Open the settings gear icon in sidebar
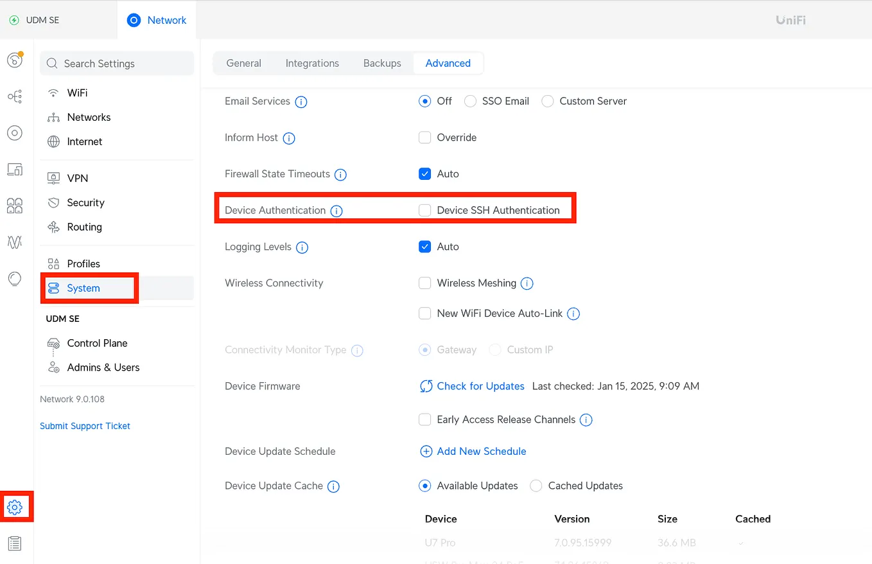Screen dimensions: 872x564 pyautogui.click(x=15, y=507)
